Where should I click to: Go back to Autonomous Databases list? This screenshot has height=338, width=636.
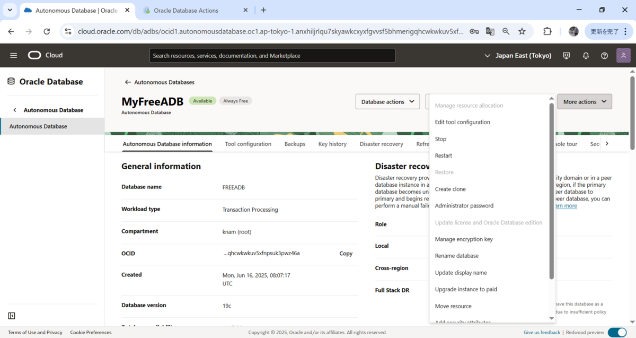click(160, 82)
